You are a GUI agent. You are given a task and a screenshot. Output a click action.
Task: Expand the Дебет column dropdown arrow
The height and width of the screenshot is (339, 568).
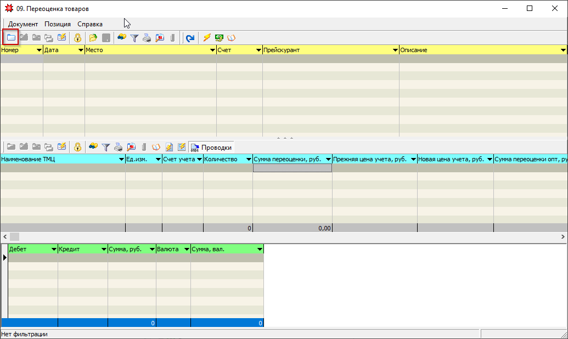tap(54, 249)
